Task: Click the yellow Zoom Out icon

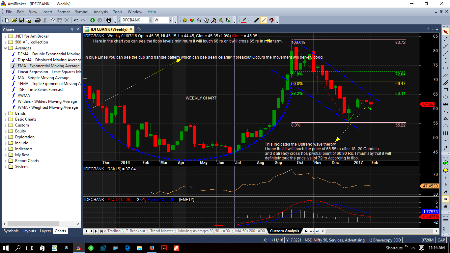Action: (x=445, y=170)
